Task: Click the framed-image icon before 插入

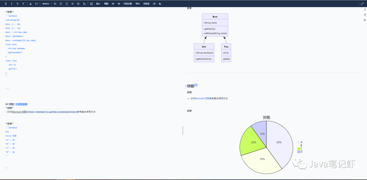Action: [91, 4]
